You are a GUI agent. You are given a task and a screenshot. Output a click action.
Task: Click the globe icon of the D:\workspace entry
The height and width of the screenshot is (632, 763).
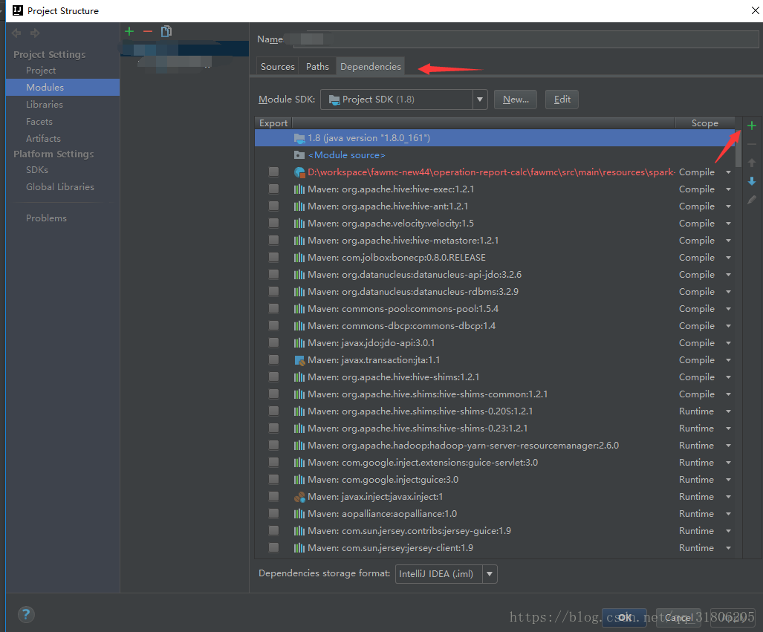299,172
